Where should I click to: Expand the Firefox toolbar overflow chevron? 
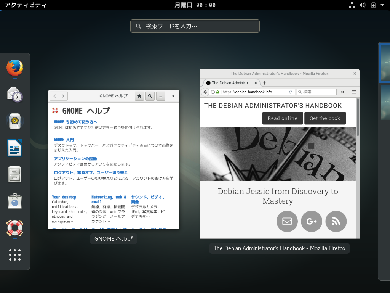pos(342,92)
